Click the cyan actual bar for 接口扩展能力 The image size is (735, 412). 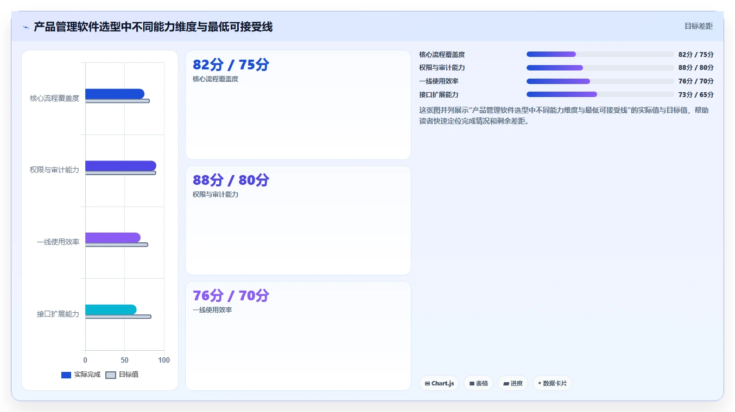111,310
